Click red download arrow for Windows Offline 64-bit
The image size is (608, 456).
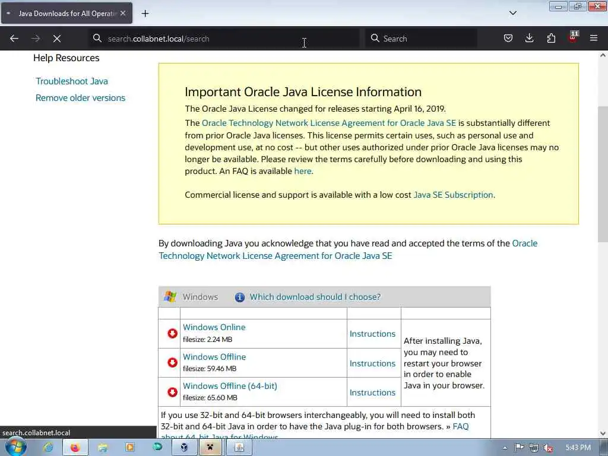pyautogui.click(x=172, y=392)
